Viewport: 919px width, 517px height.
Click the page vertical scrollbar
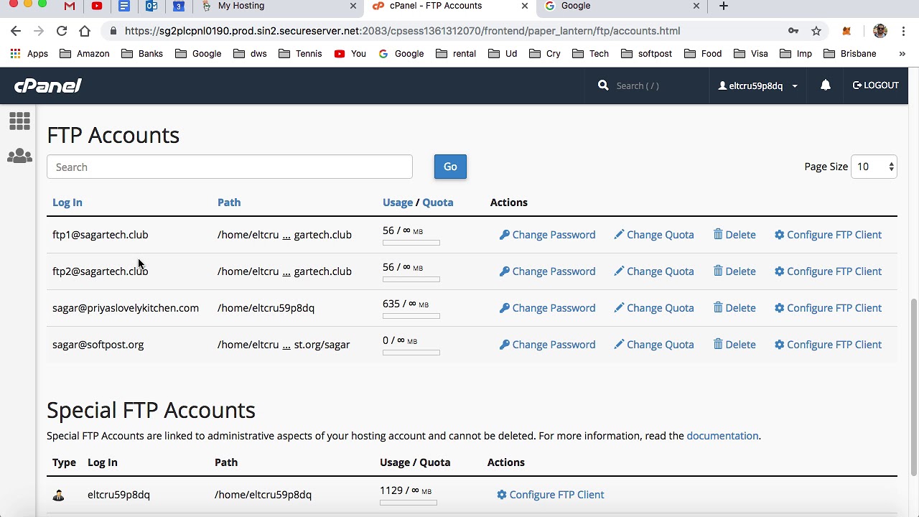(x=913, y=386)
